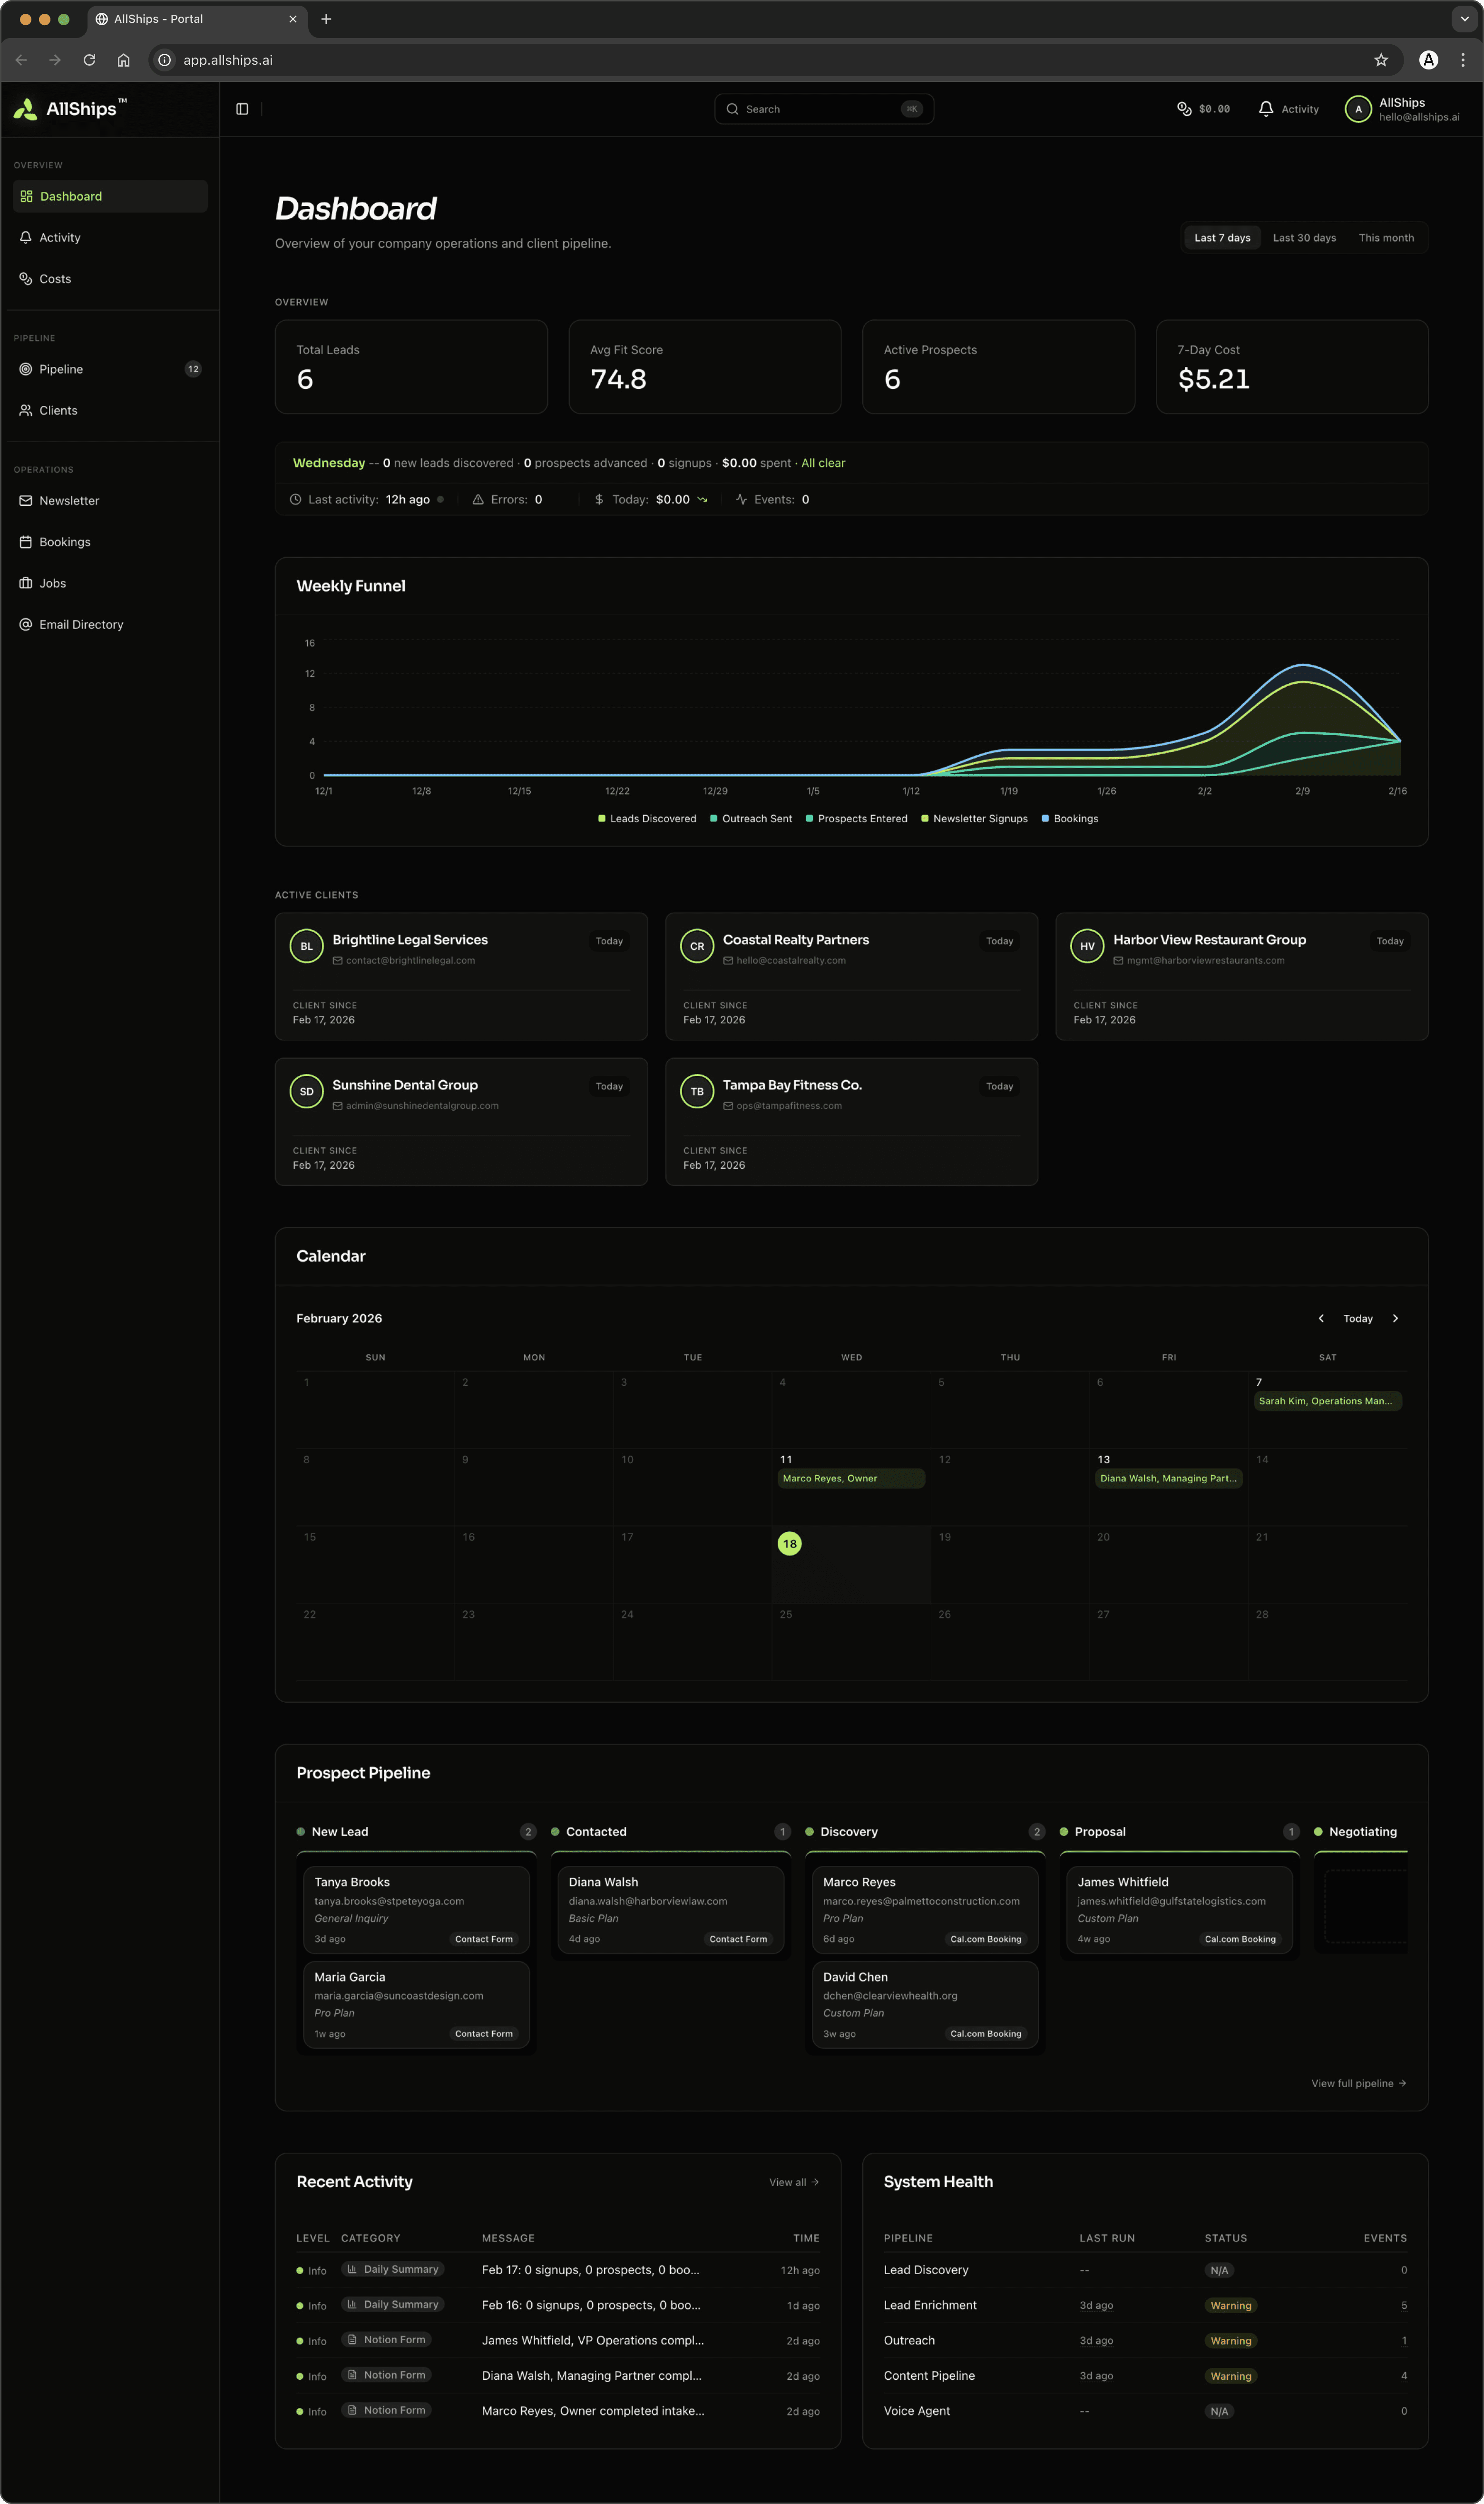This screenshot has height=2504, width=1484.
Task: Switch range to This month
Action: (1385, 238)
